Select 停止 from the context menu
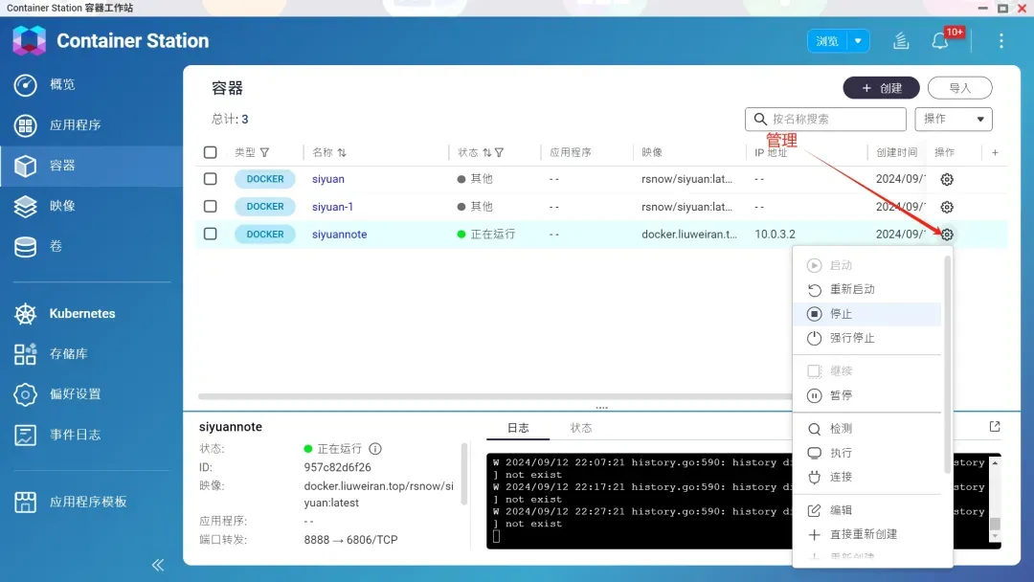 (841, 314)
